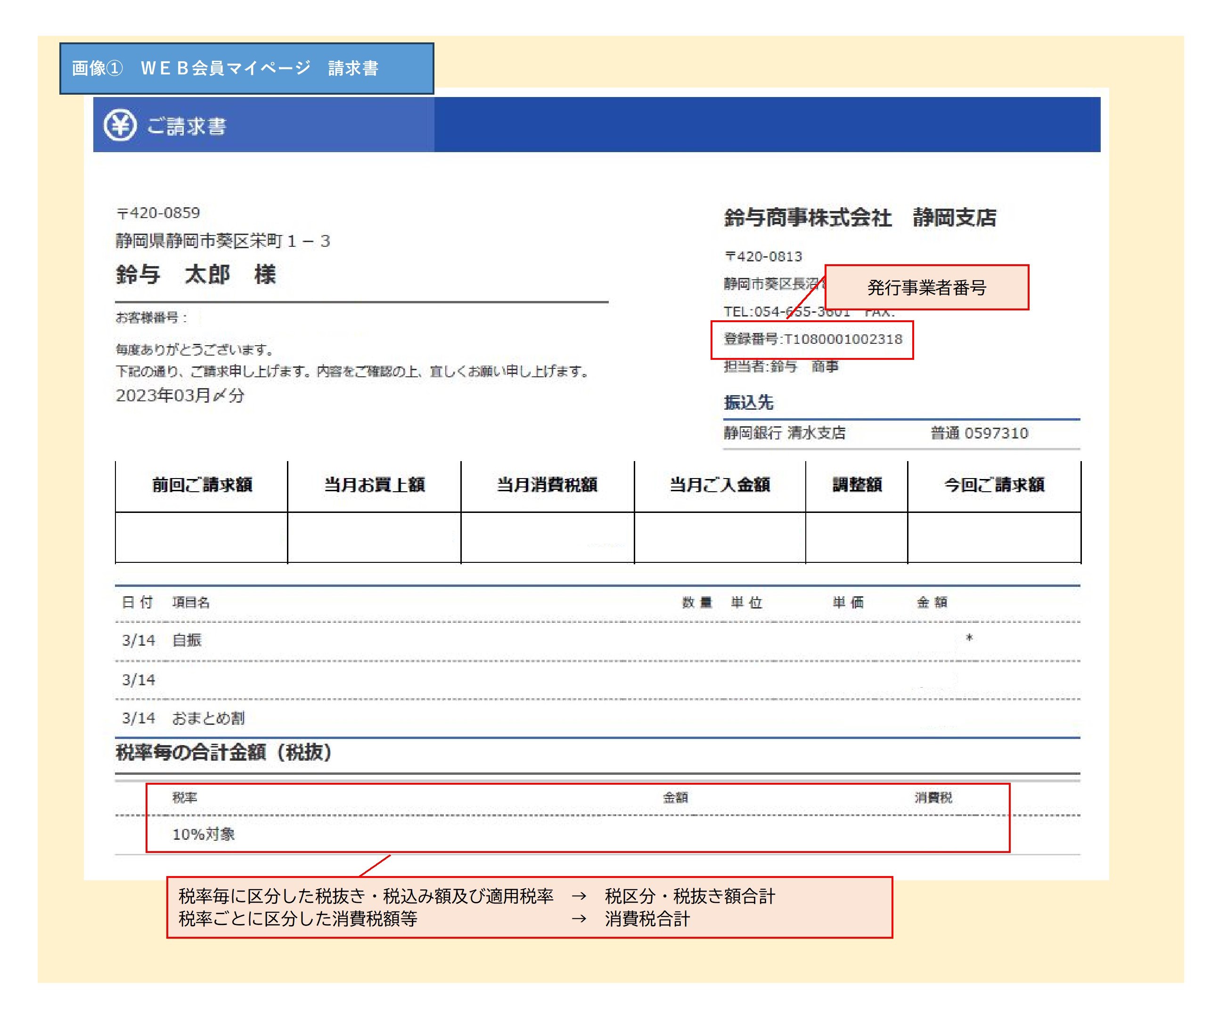Viewport: 1219px width, 1015px height.
Task: Click the 3/14 自振 row
Action: tap(598, 641)
